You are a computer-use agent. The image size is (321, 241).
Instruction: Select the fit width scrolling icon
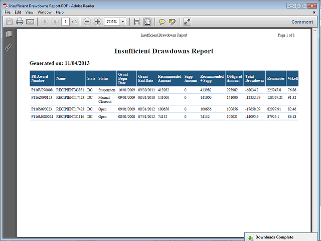137,22
